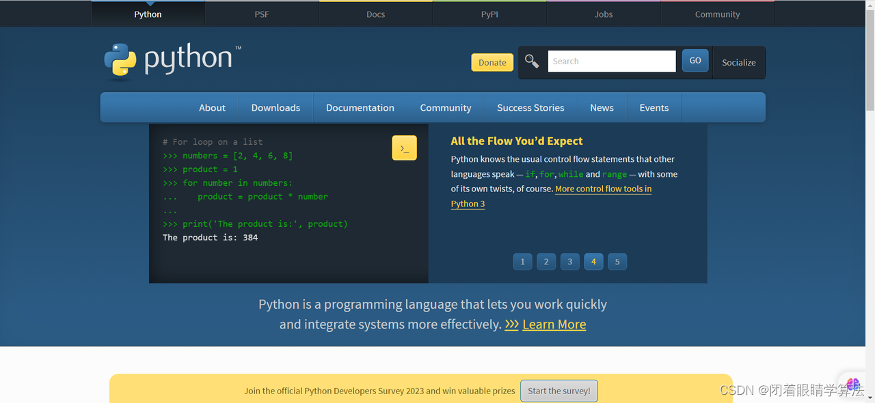This screenshot has width=875, height=403.
Task: Click the output 'The product is: 384'
Action: pos(211,238)
